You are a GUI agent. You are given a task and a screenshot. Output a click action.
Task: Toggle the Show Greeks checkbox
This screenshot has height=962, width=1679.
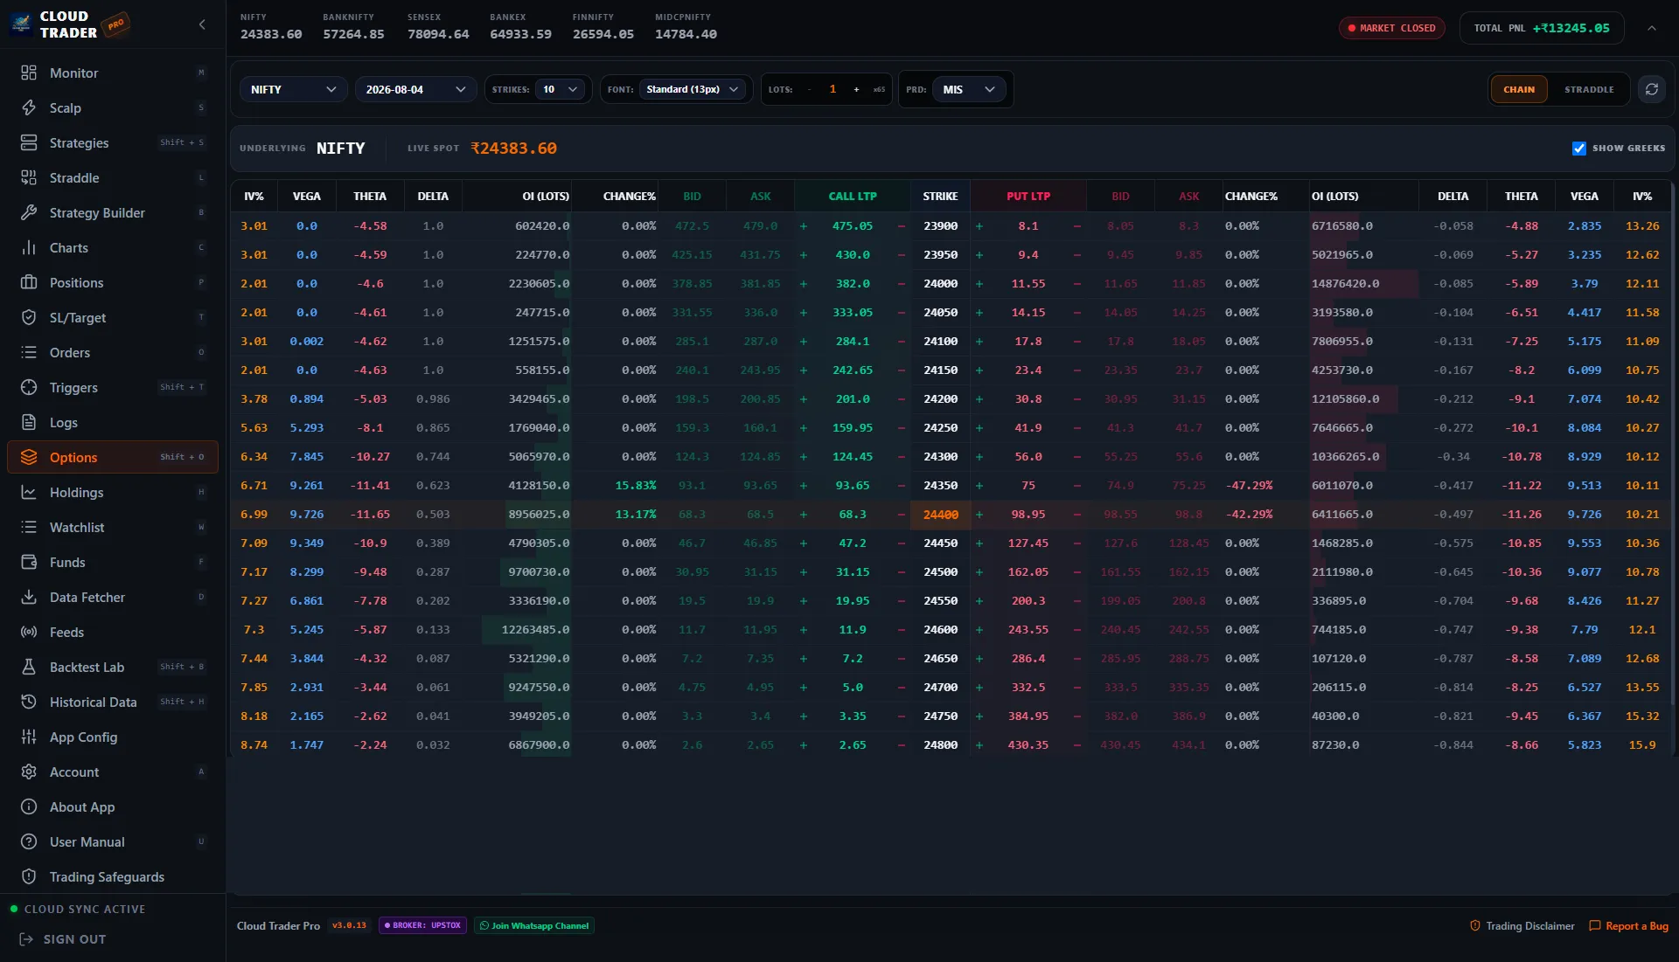click(1578, 149)
